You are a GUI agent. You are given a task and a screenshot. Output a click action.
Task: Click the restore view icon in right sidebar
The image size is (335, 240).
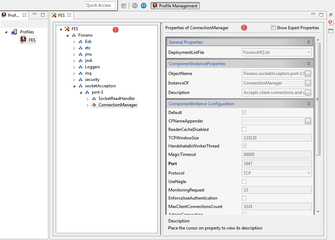pyautogui.click(x=331, y=15)
